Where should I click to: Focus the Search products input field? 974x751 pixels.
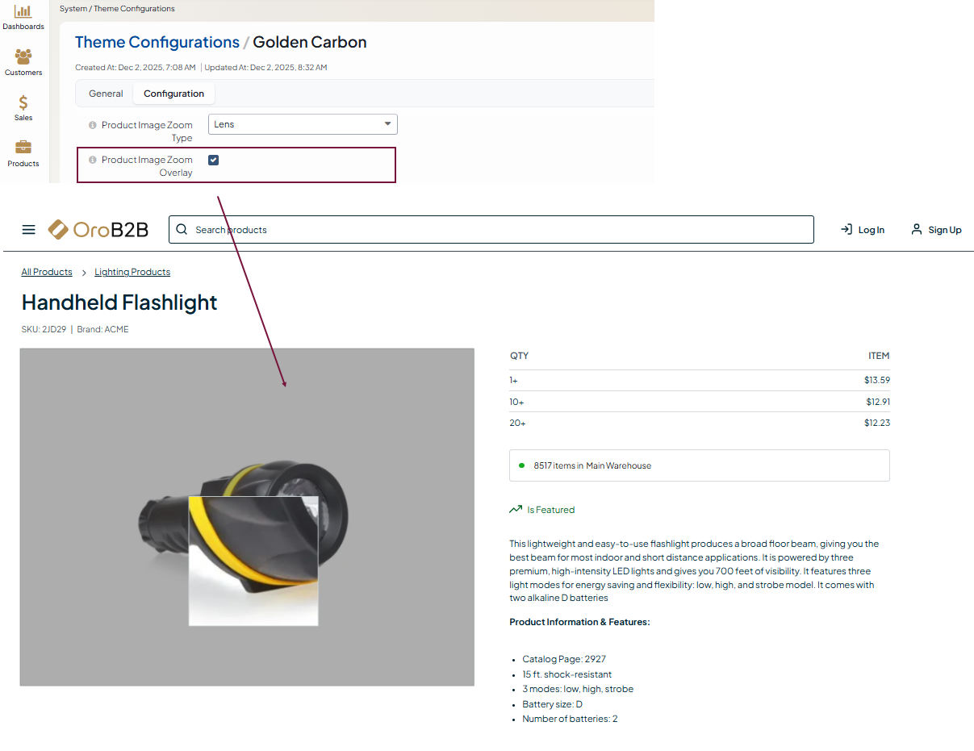point(500,230)
